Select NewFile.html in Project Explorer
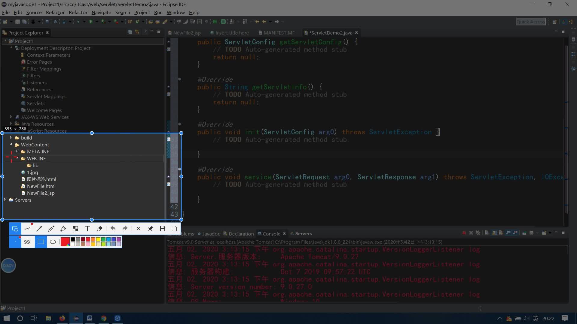The height and width of the screenshot is (324, 577). 41,186
